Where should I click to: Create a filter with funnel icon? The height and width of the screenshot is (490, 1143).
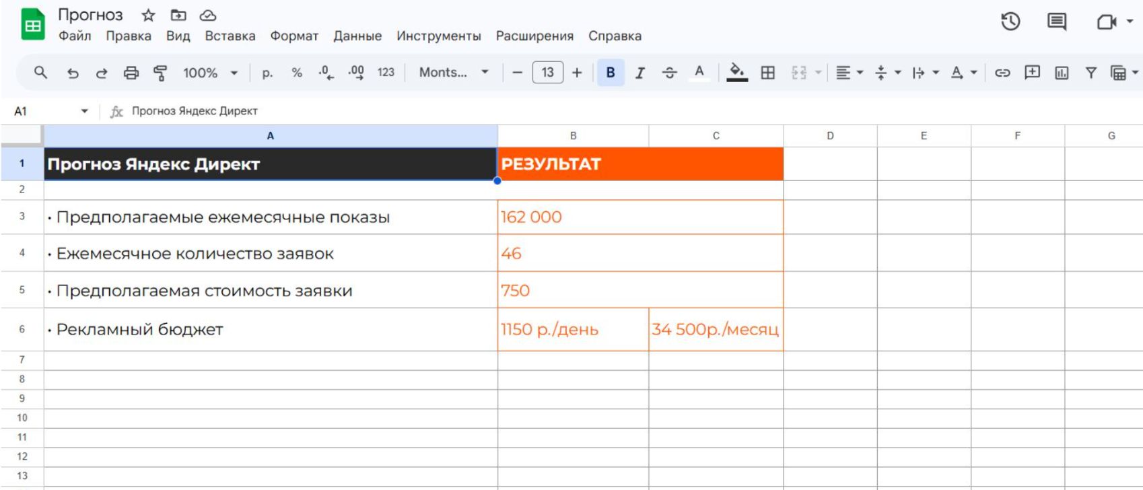tap(1091, 73)
